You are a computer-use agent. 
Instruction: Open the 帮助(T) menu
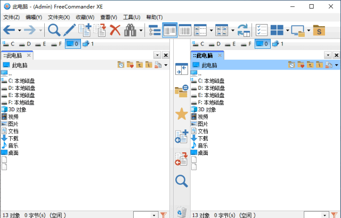point(155,17)
